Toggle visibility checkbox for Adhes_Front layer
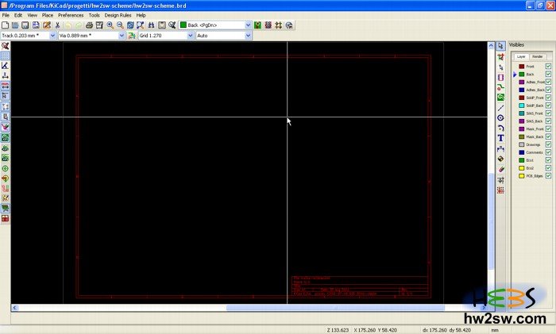The image size is (556, 334). coord(548,82)
